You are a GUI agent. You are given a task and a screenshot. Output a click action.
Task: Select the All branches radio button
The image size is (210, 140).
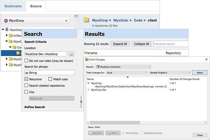tap(123, 133)
